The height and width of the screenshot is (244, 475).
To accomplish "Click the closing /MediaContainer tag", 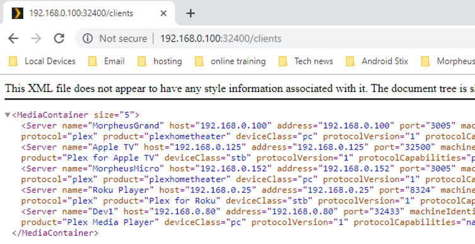I will click(x=55, y=233).
